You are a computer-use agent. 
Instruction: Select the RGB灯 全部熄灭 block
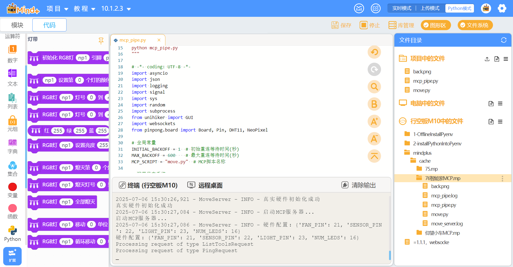(62, 202)
